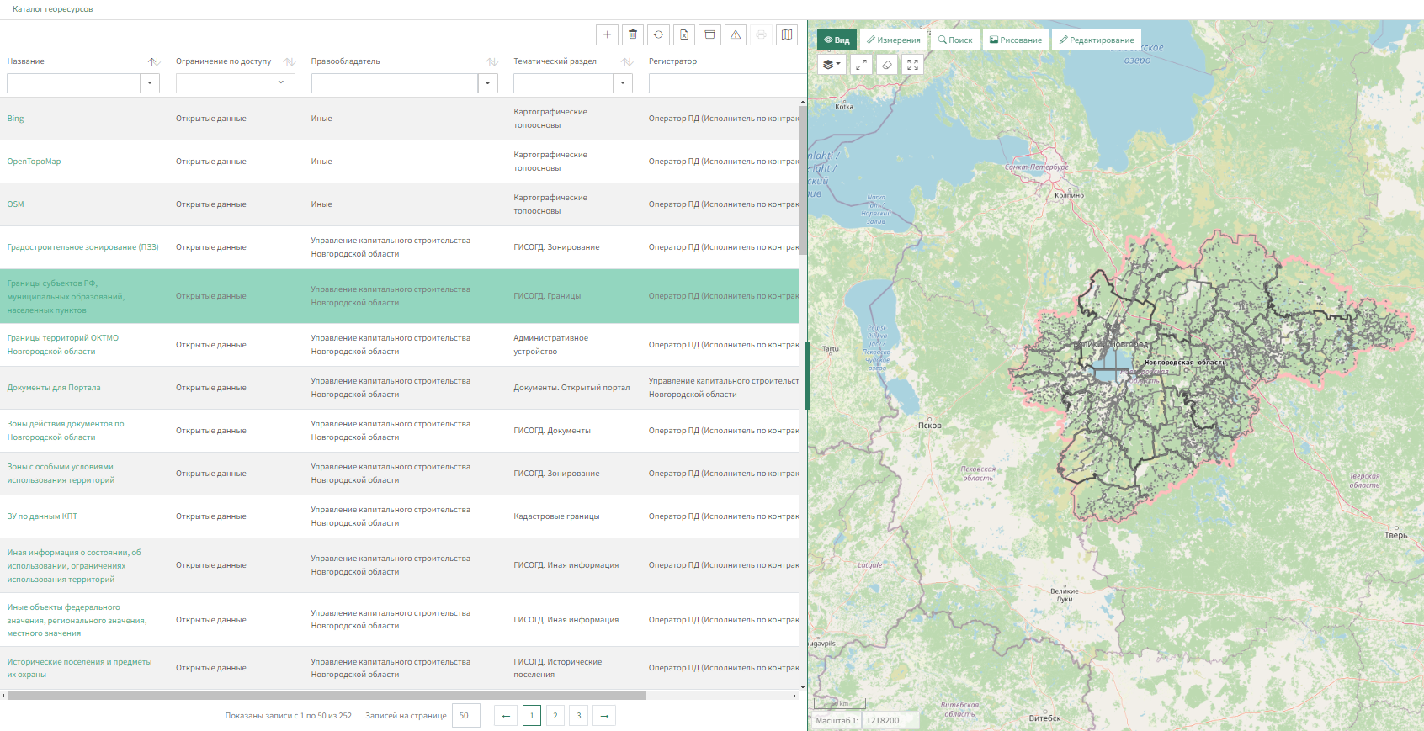Open the map layers dropdown
The image size is (1424, 731).
pos(832,65)
